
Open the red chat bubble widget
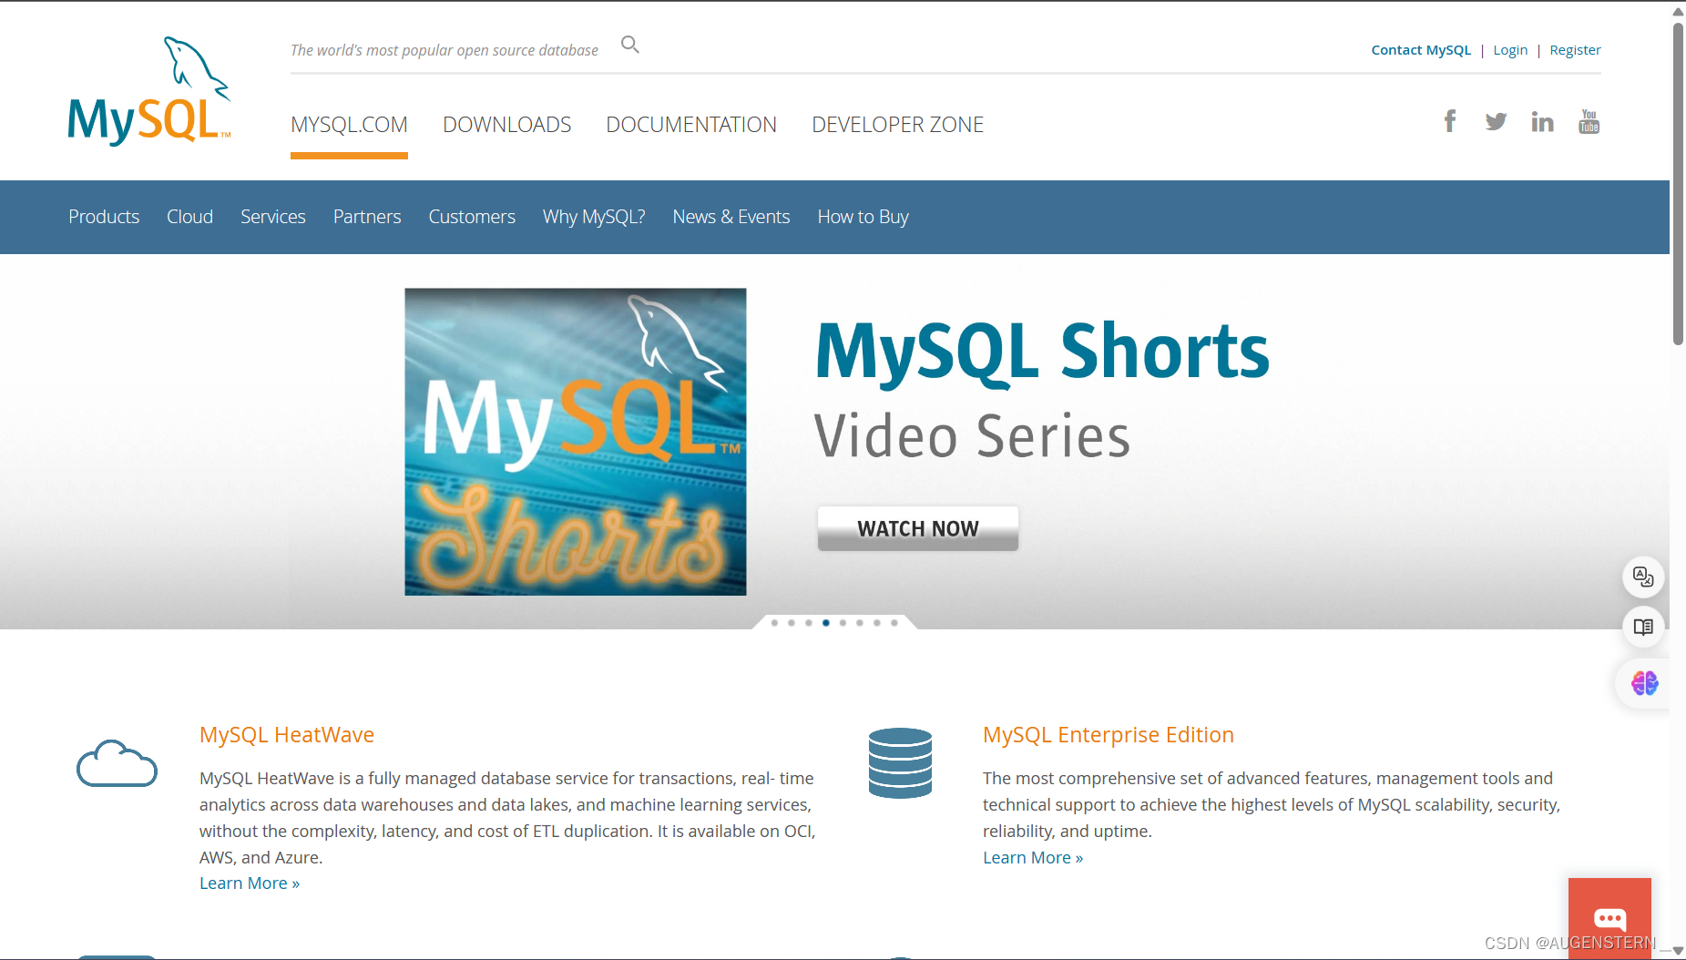click(x=1609, y=917)
